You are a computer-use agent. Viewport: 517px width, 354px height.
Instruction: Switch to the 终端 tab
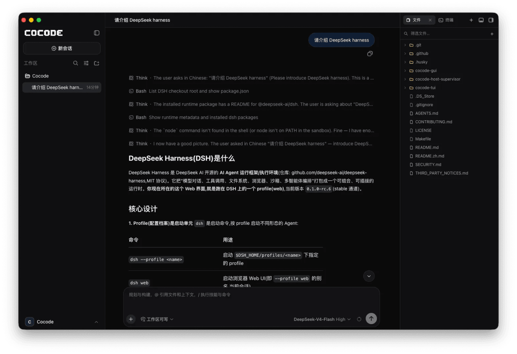click(x=446, y=20)
